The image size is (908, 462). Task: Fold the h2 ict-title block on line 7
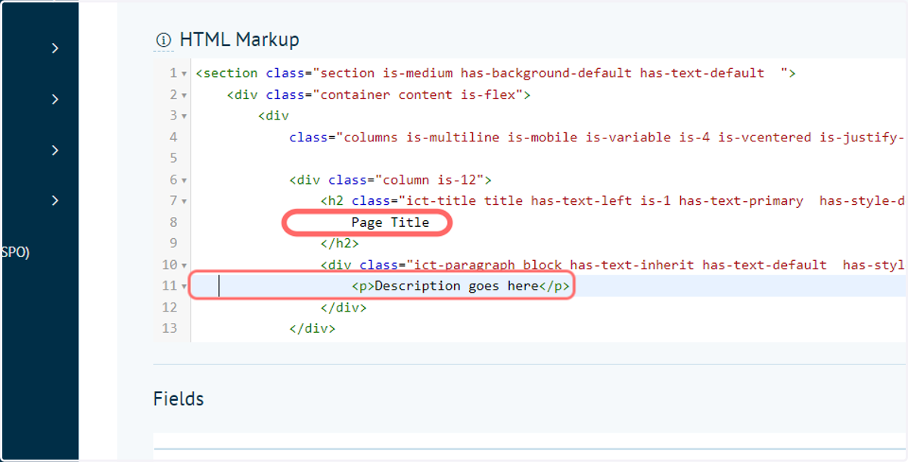(x=184, y=202)
